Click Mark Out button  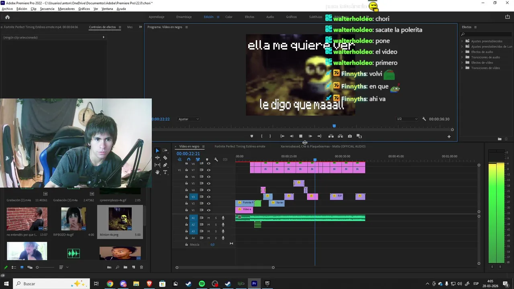tap(270, 136)
